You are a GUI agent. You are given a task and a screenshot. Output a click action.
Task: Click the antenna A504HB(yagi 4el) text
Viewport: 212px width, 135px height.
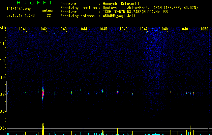pos(119,16)
